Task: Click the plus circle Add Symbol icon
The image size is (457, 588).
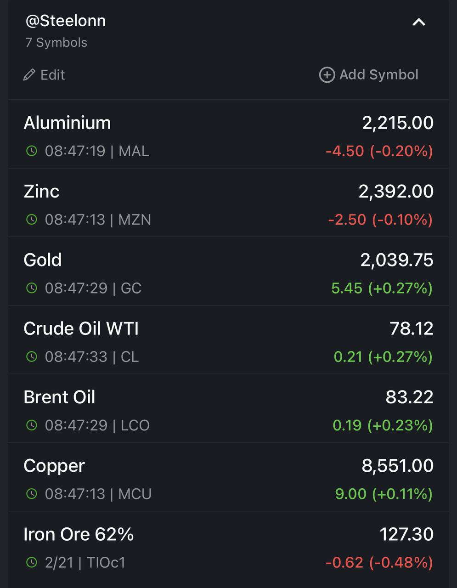Action: point(327,75)
